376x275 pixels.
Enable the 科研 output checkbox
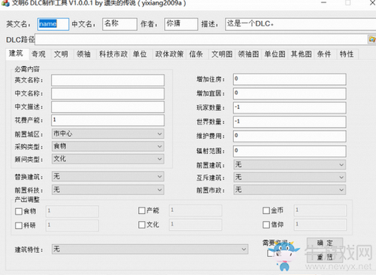pos(19,225)
